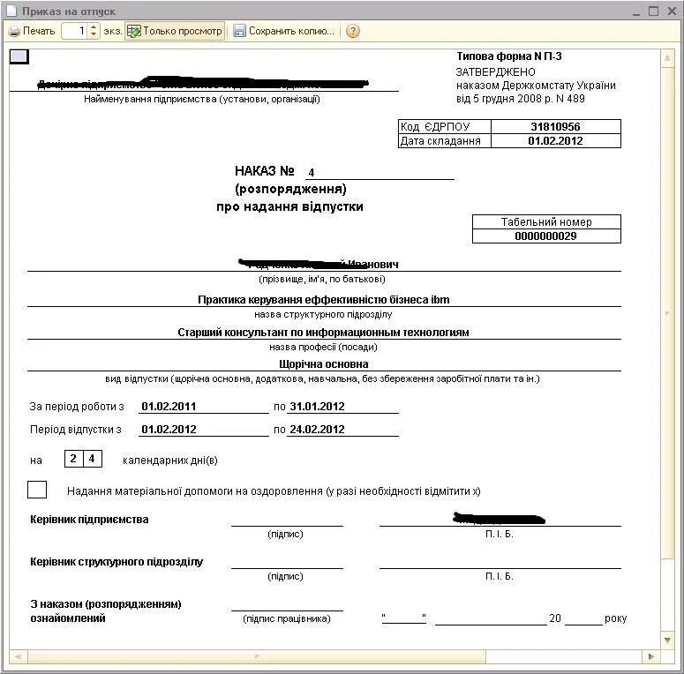This screenshot has height=674, width=684.
Task: Click the Код ЄДРПОУ label cell
Action: [x=445, y=126]
